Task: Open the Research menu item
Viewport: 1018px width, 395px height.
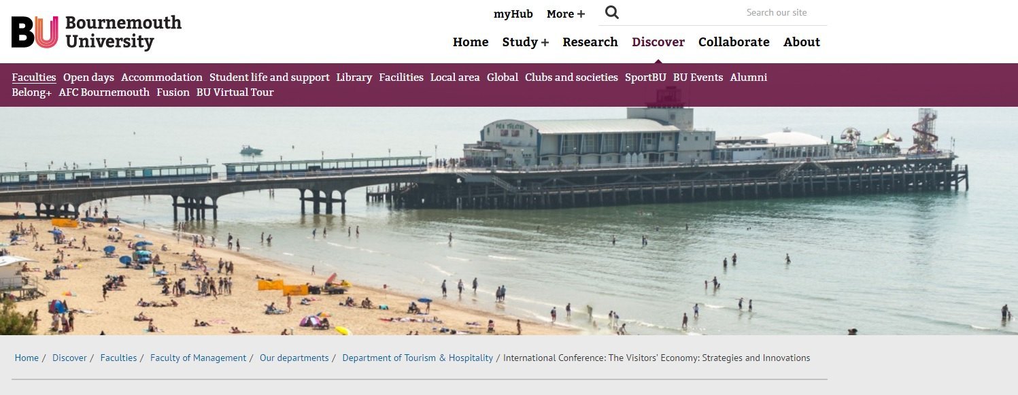Action: pos(590,42)
